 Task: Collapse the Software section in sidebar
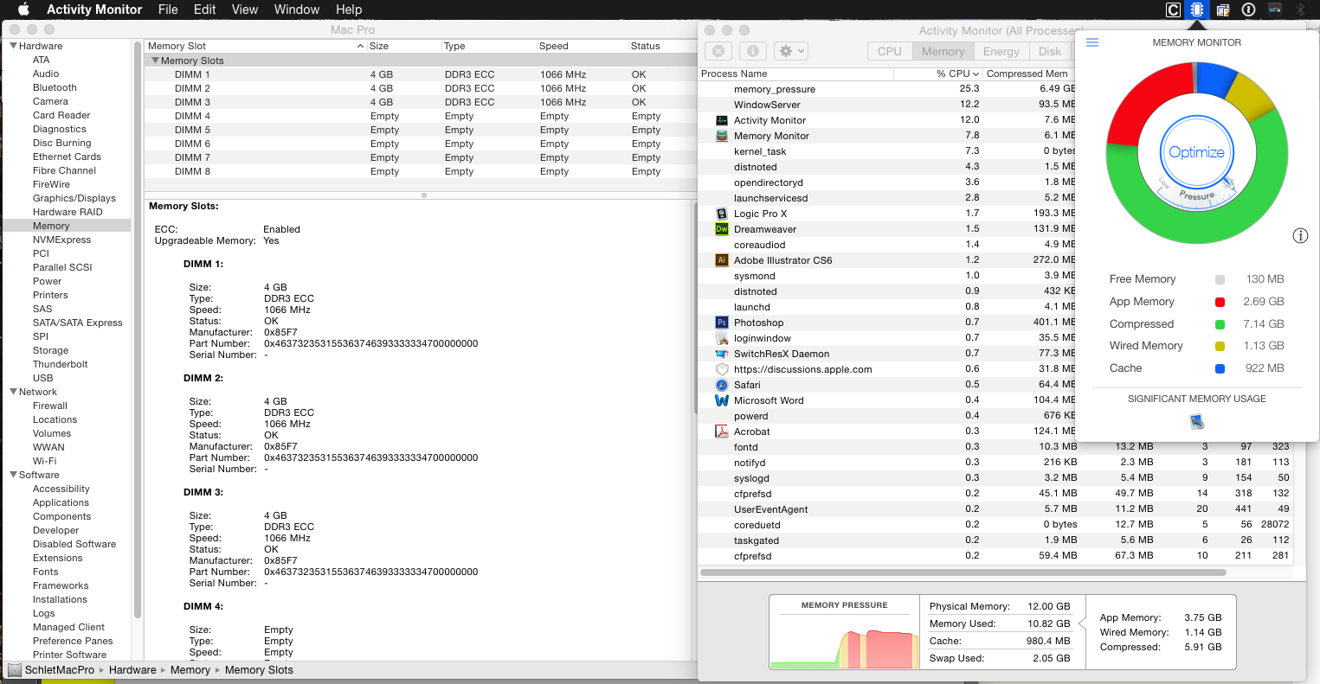point(14,475)
